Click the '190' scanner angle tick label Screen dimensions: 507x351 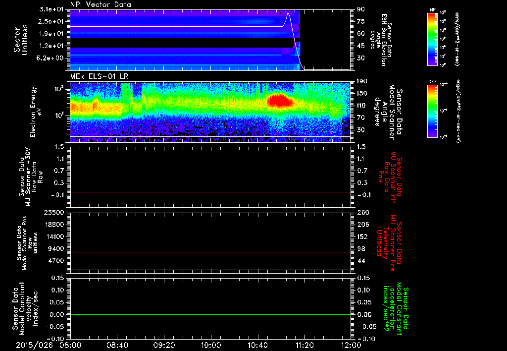(x=362, y=81)
